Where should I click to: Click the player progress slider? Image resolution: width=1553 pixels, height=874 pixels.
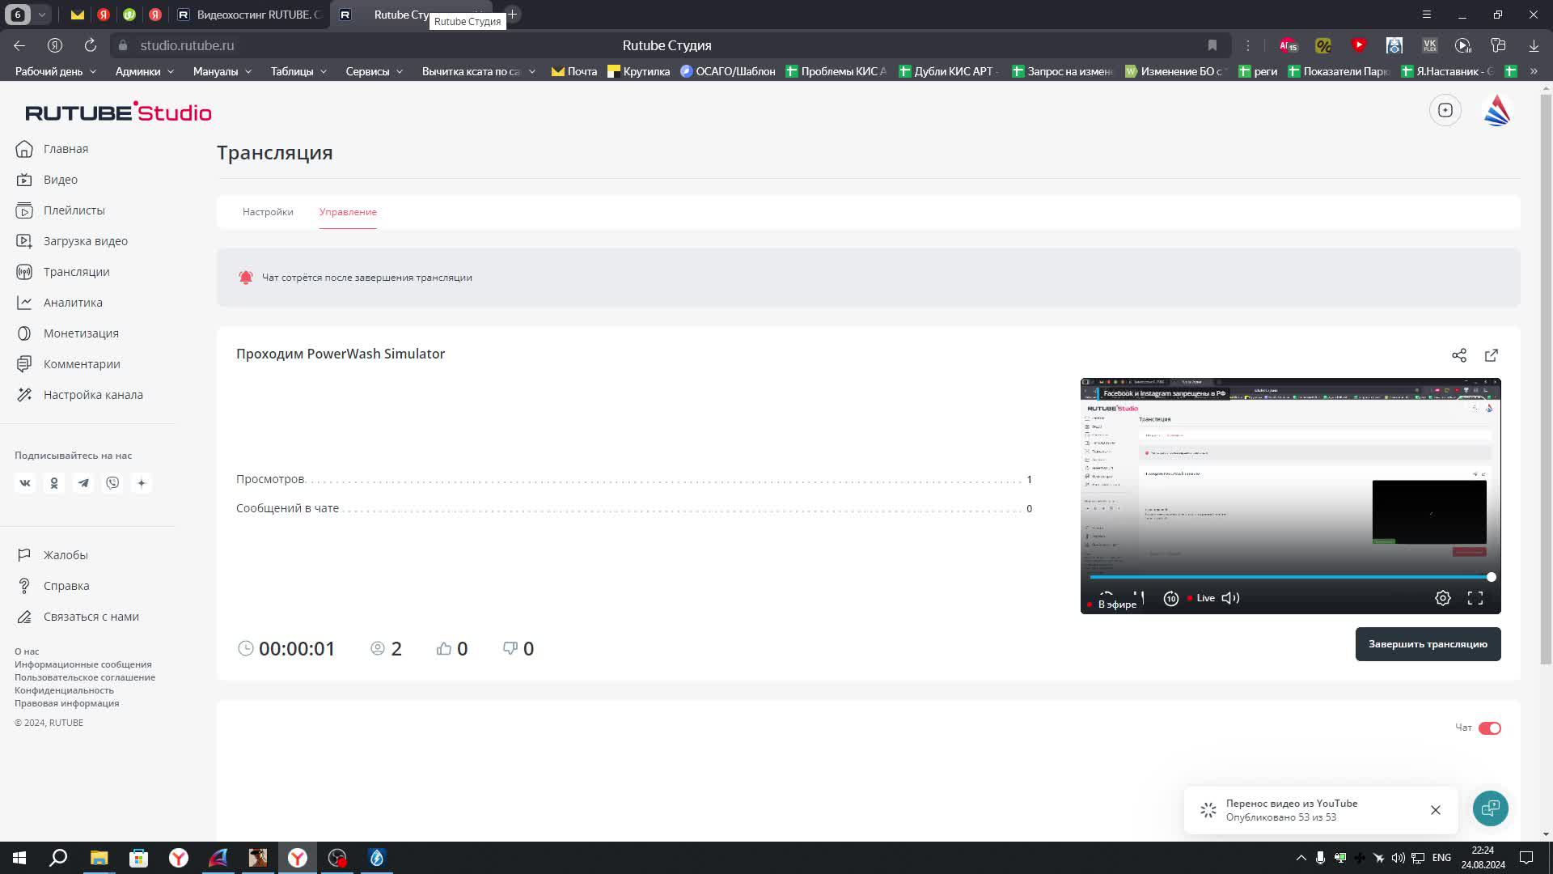click(x=1289, y=577)
